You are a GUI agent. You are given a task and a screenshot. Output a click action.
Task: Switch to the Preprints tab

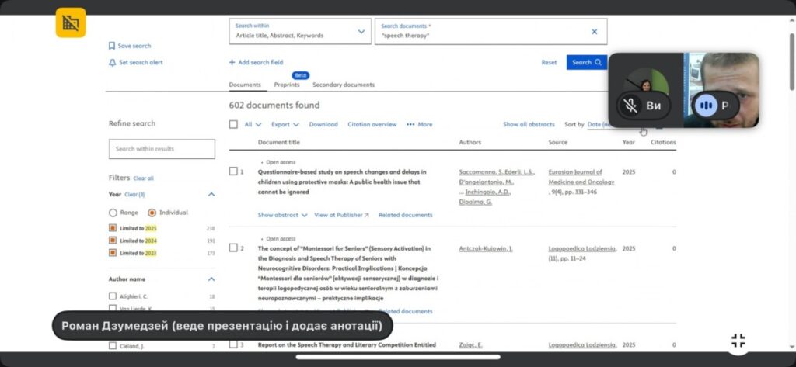click(287, 85)
